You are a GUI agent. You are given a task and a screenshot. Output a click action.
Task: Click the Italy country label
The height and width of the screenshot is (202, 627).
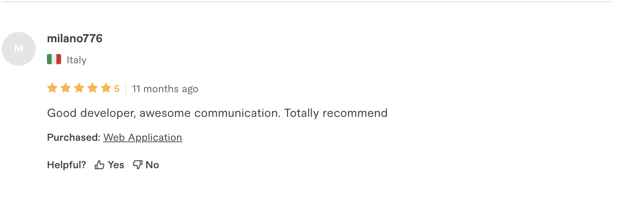[77, 60]
